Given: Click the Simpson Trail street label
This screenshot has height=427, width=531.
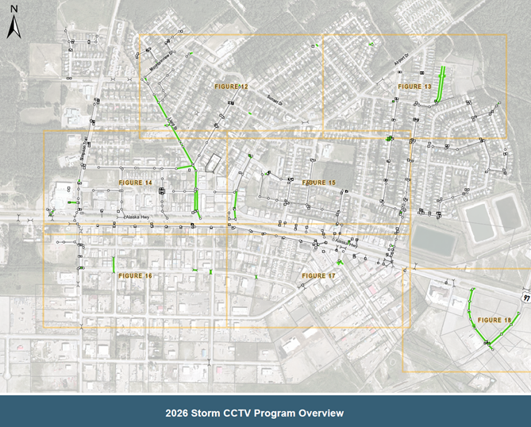Looking at the screenshot, I should pos(83,149).
